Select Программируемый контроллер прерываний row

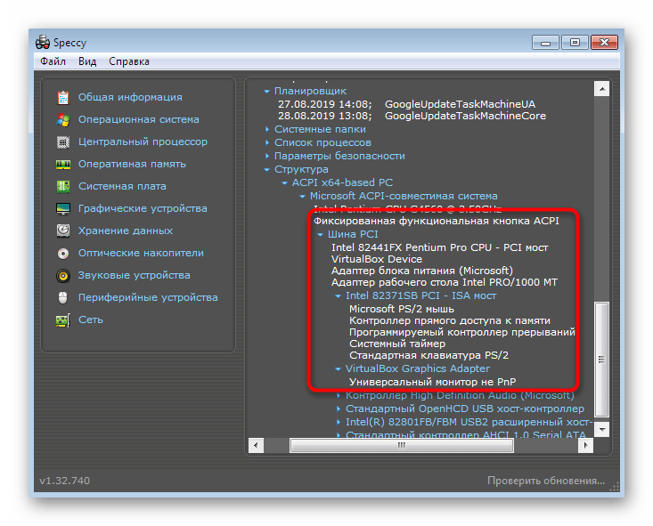(461, 333)
